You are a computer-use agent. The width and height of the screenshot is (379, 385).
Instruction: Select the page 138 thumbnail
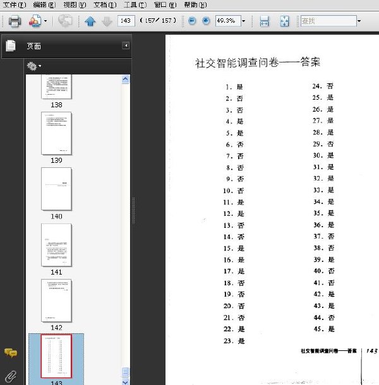(x=56, y=86)
